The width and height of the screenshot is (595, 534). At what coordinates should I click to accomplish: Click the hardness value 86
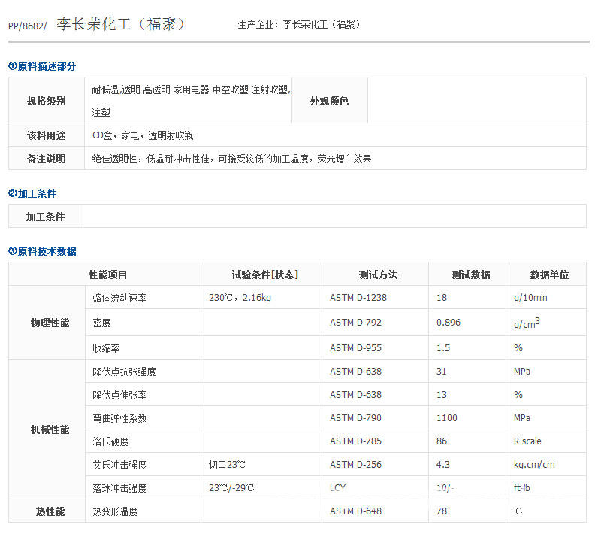pos(442,441)
